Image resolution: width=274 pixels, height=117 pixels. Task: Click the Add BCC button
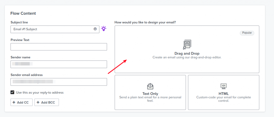(47, 102)
